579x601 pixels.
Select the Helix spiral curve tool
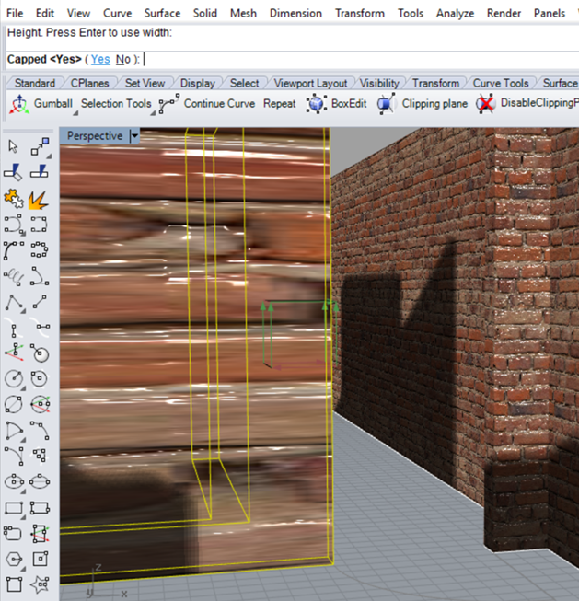click(x=14, y=276)
